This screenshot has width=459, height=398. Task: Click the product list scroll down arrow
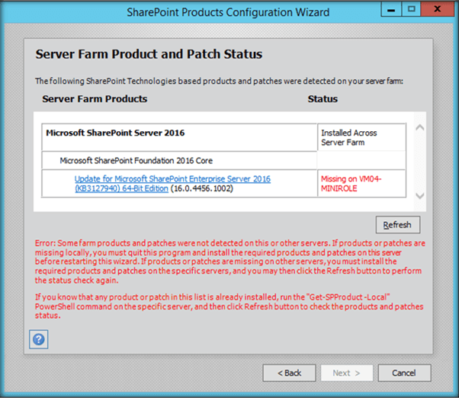(x=419, y=196)
